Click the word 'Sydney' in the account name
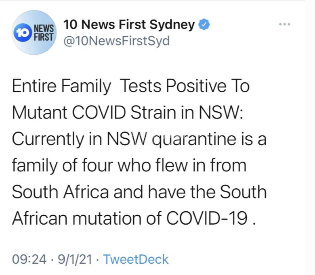This screenshot has height=275, width=315. 172,25
